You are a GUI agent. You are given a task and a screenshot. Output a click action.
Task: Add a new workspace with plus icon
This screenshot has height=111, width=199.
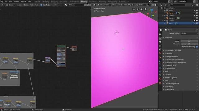[x=128, y=2]
